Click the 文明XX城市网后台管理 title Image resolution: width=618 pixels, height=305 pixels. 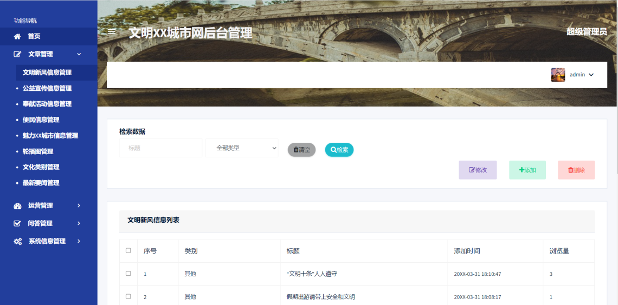coord(190,33)
